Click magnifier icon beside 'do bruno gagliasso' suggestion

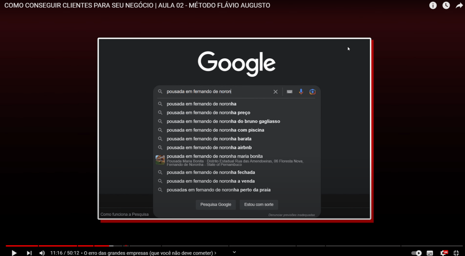[x=160, y=121]
